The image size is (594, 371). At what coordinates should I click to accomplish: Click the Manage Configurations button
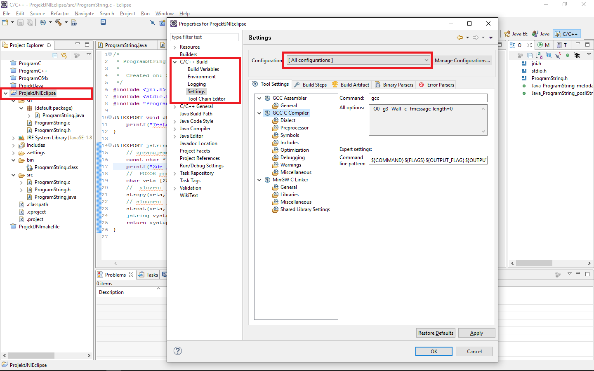pos(462,60)
